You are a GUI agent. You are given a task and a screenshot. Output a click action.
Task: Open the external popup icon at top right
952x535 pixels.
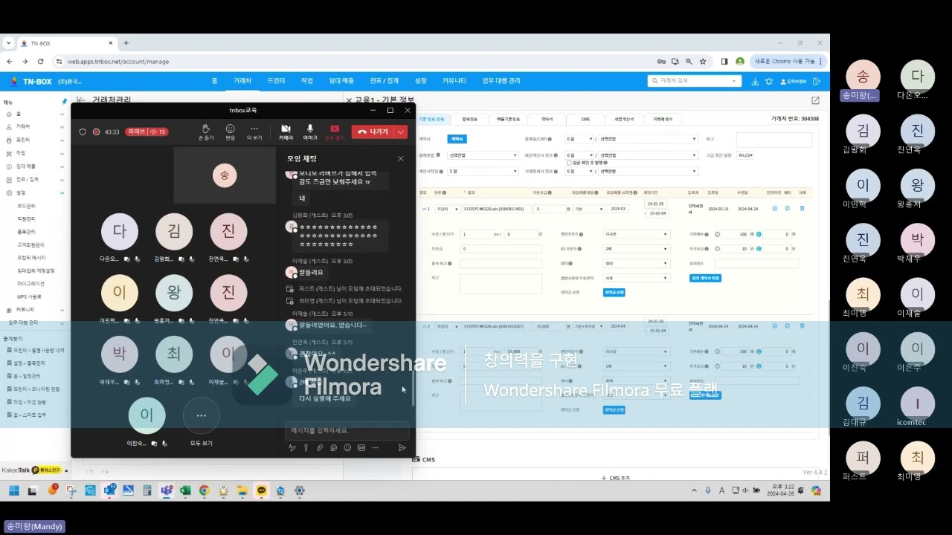tap(815, 100)
